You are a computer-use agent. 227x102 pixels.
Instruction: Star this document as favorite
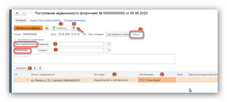point(31,13)
